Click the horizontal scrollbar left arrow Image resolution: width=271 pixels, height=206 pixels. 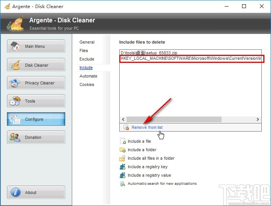(x=123, y=119)
